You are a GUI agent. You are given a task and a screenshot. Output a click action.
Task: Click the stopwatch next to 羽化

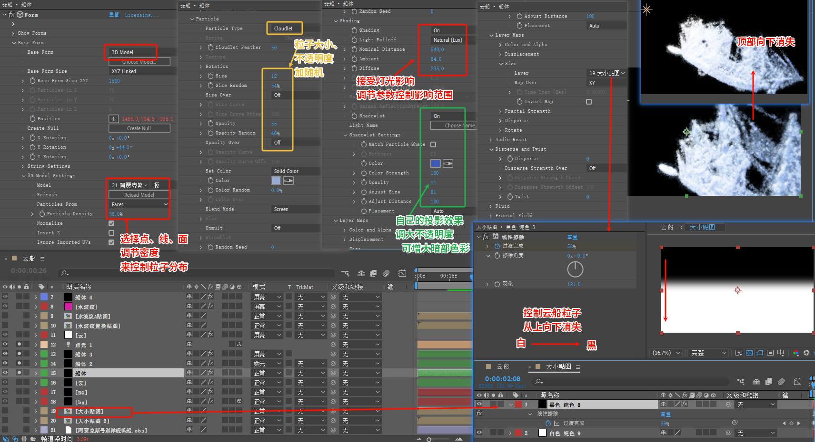click(497, 284)
